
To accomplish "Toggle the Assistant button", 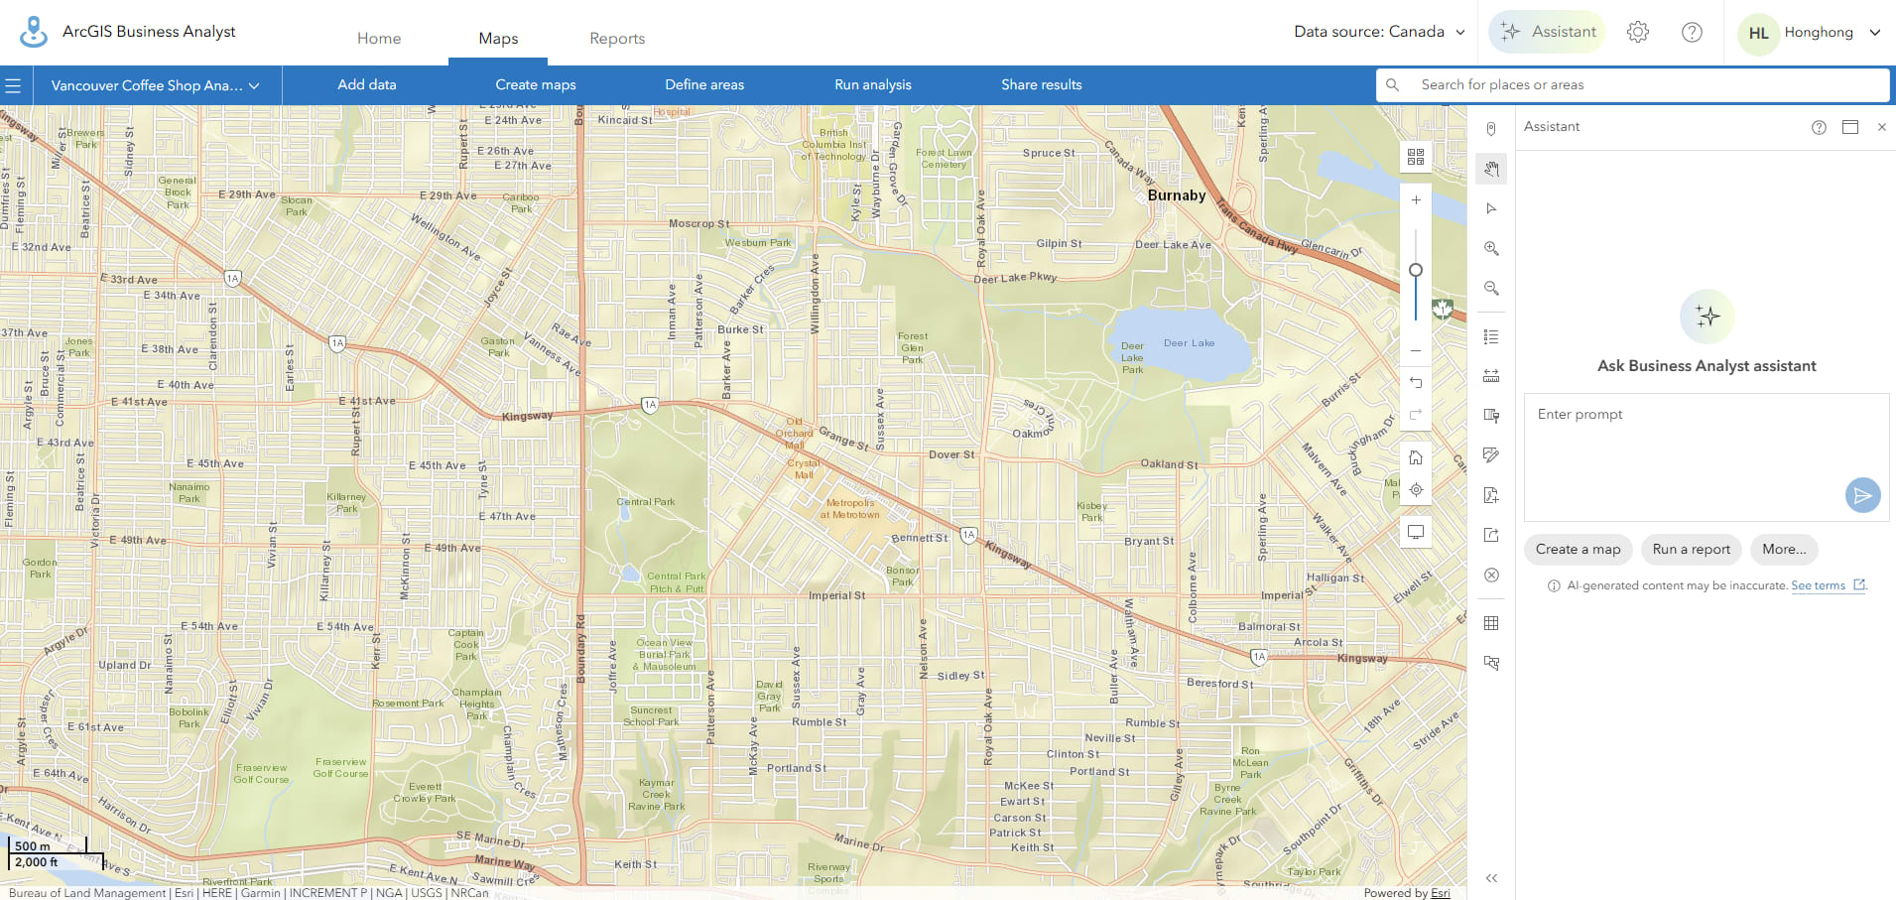I will coord(1548,32).
